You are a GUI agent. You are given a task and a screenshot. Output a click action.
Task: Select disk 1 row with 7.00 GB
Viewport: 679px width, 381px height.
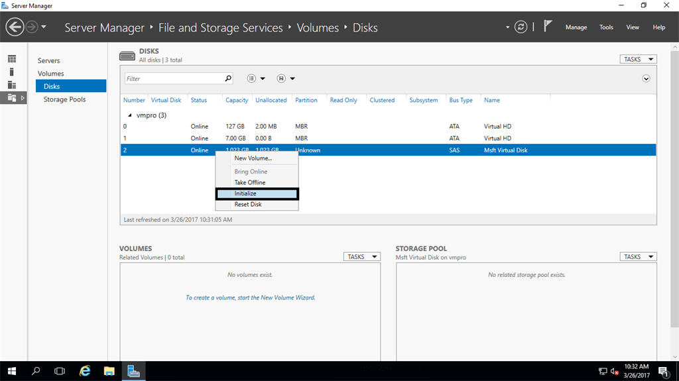pos(388,138)
